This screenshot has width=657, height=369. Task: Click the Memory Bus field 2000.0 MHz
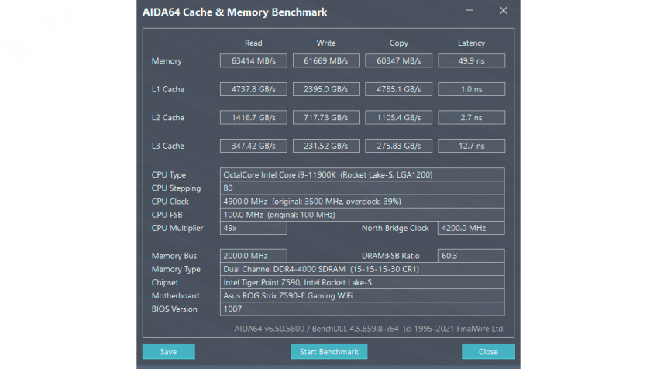(253, 256)
